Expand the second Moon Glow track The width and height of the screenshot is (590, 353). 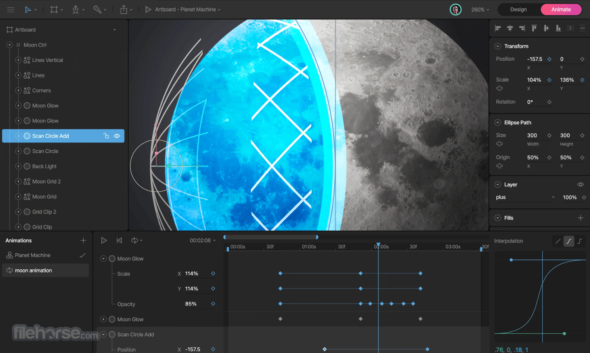[x=103, y=320]
